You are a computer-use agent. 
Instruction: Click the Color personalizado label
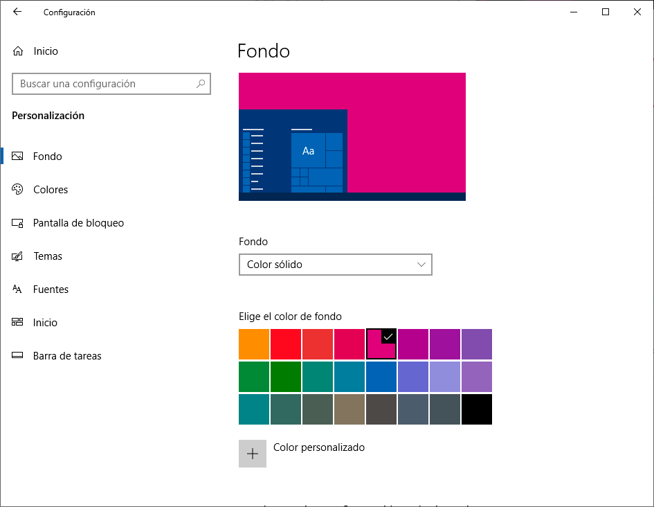click(x=319, y=447)
